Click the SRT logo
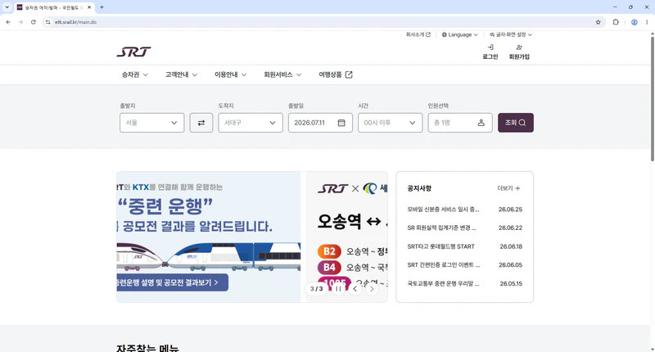The image size is (655, 352). 133,52
